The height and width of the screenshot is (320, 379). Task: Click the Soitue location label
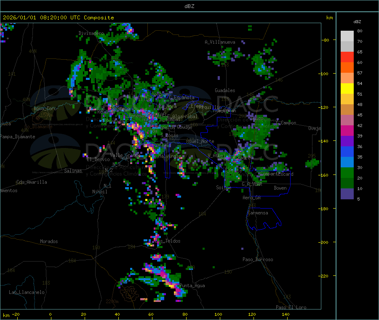tap(224, 188)
